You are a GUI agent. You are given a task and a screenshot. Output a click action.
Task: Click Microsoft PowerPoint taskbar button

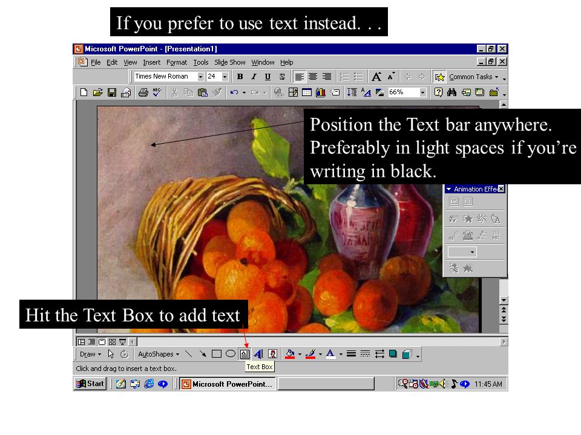pos(227,384)
